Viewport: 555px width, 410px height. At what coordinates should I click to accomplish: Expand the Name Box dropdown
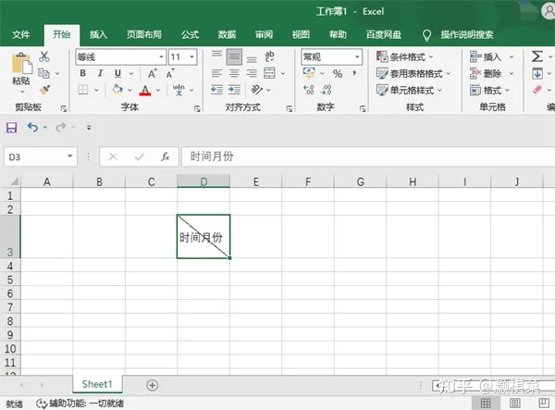coord(69,156)
